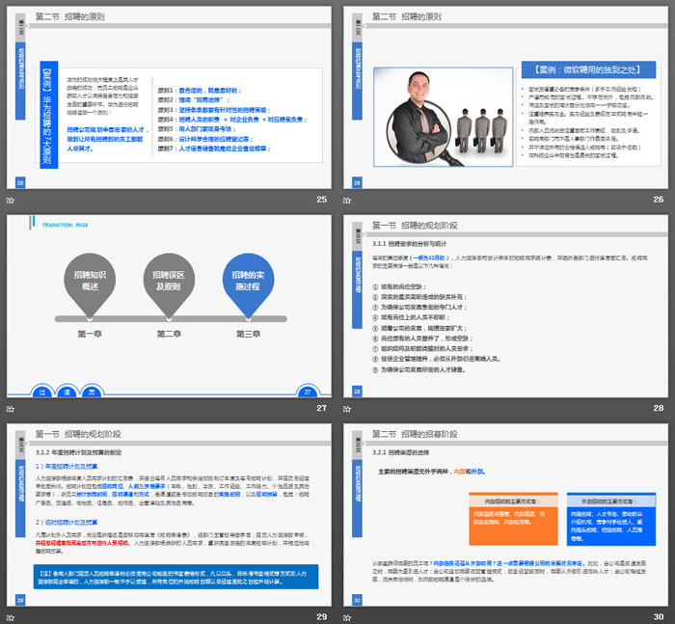This screenshot has height=624, width=675.
Task: Click the blue case title banner on slide 26
Action: pos(582,69)
